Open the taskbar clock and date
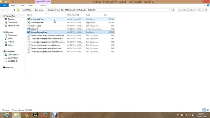This screenshot has height=118, width=210. click(x=201, y=115)
